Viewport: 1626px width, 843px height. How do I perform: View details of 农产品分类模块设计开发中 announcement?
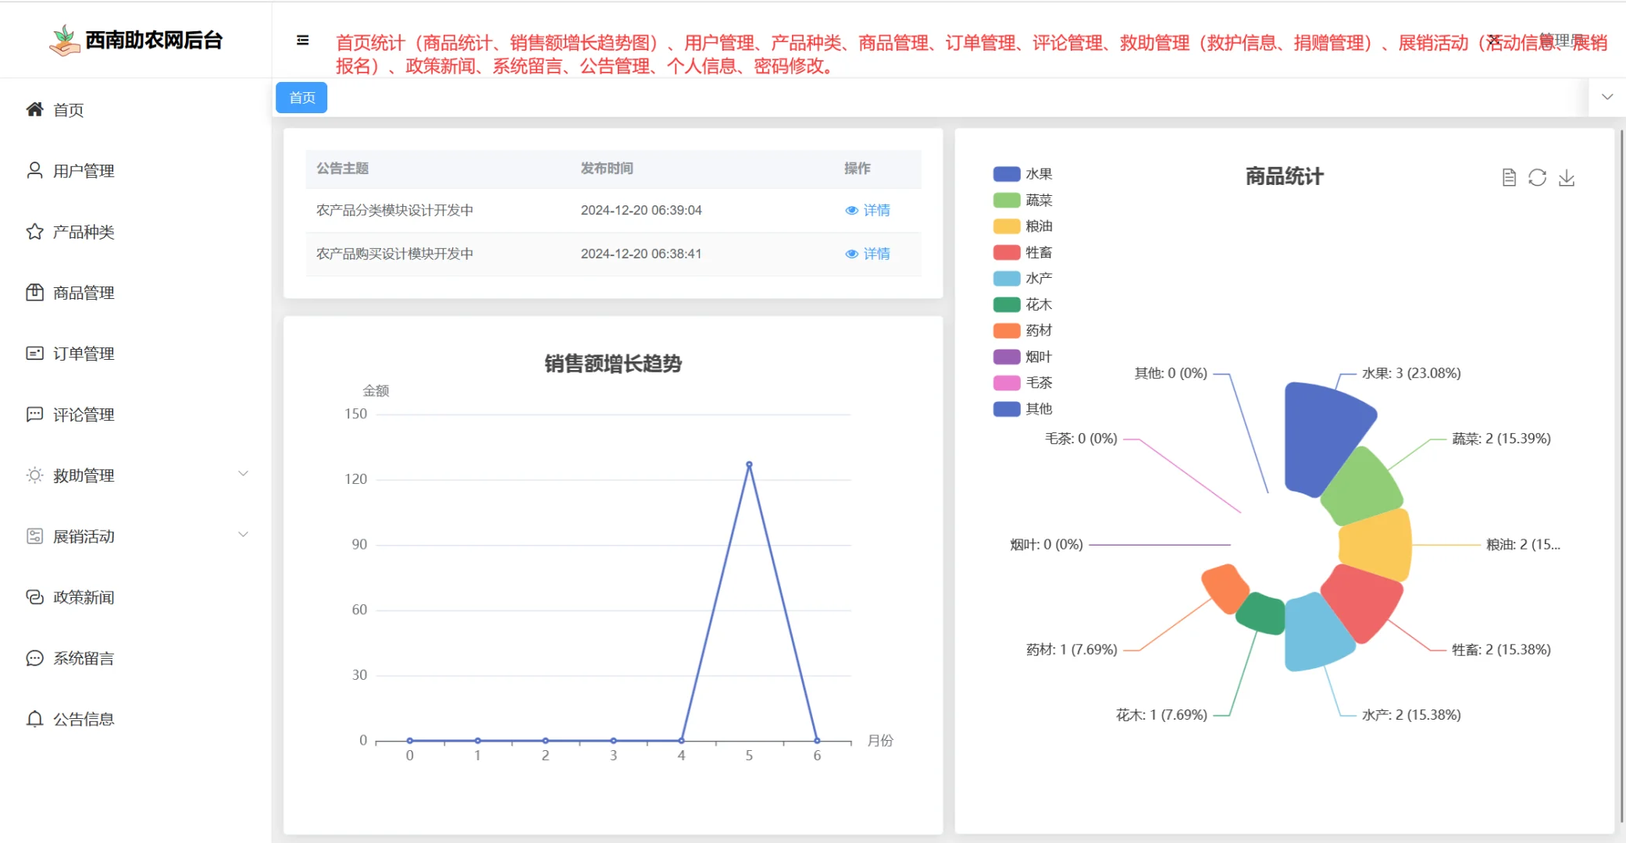point(868,210)
